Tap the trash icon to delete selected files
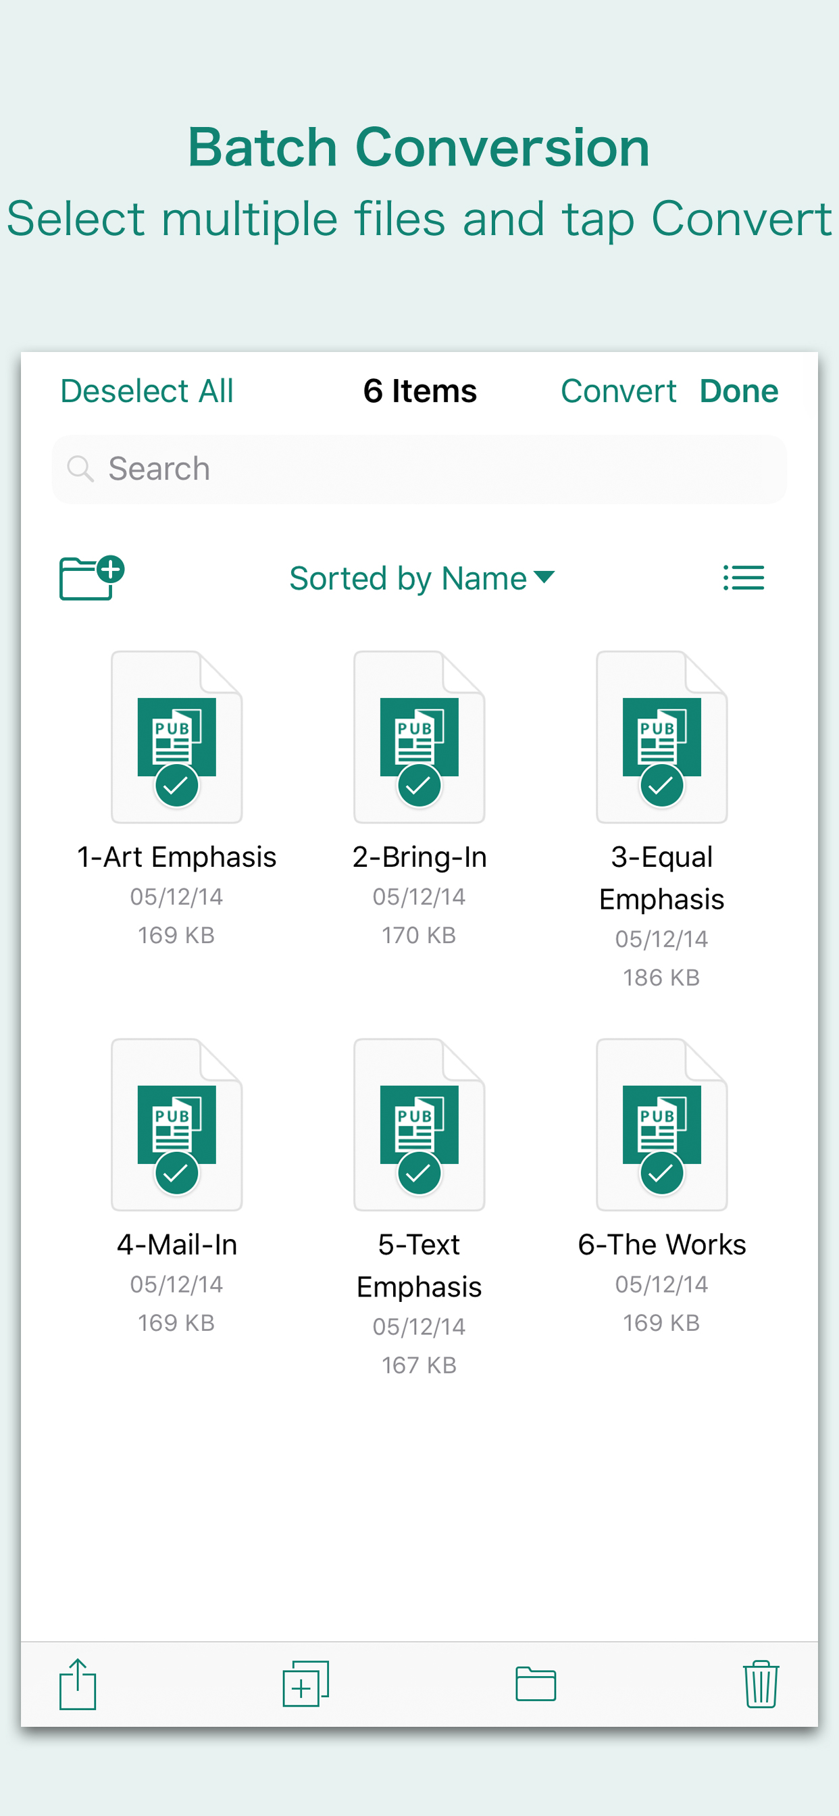This screenshot has width=839, height=1816. (x=761, y=1684)
